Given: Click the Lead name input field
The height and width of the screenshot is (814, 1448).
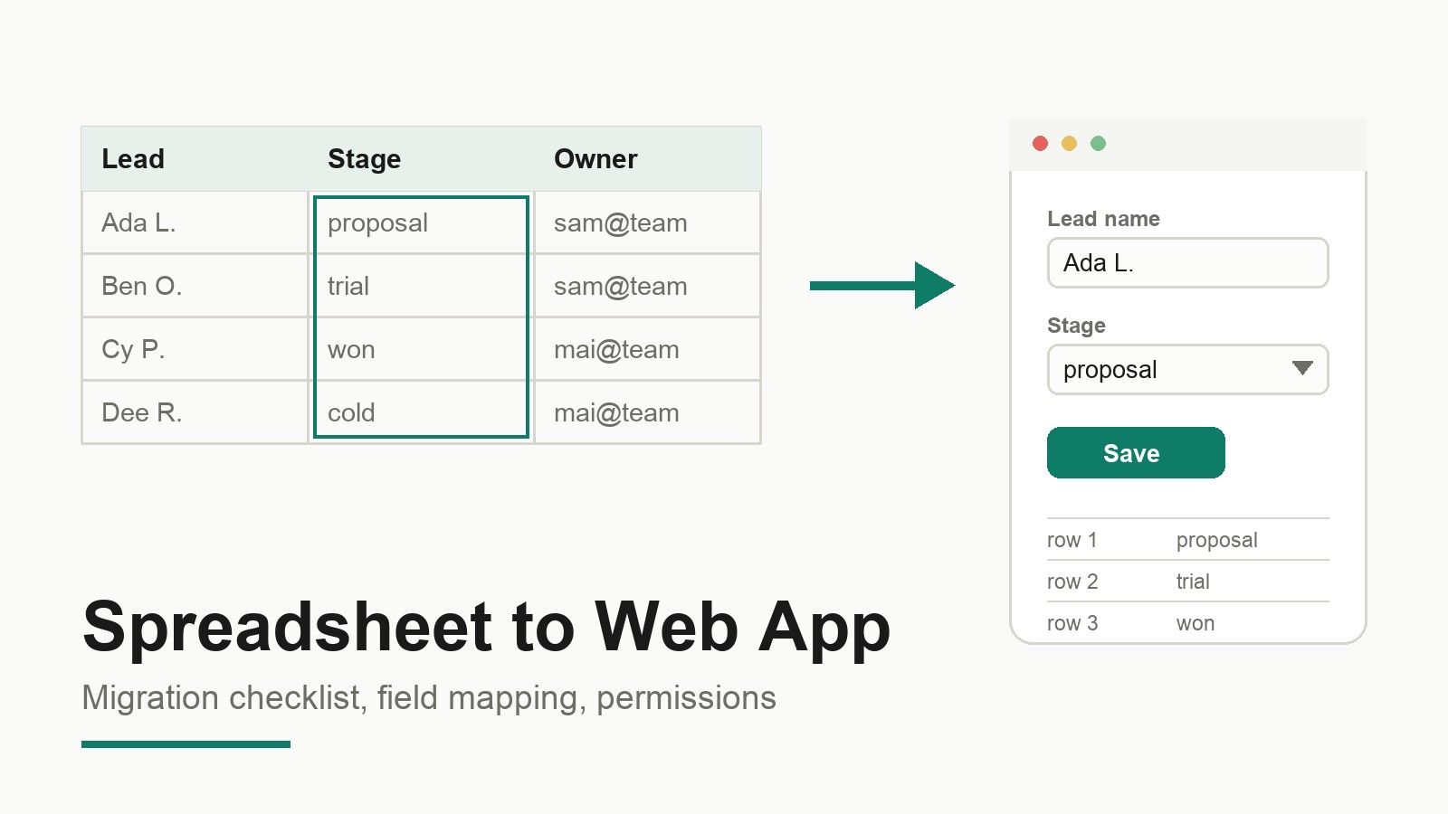Looking at the screenshot, I should 1187,262.
